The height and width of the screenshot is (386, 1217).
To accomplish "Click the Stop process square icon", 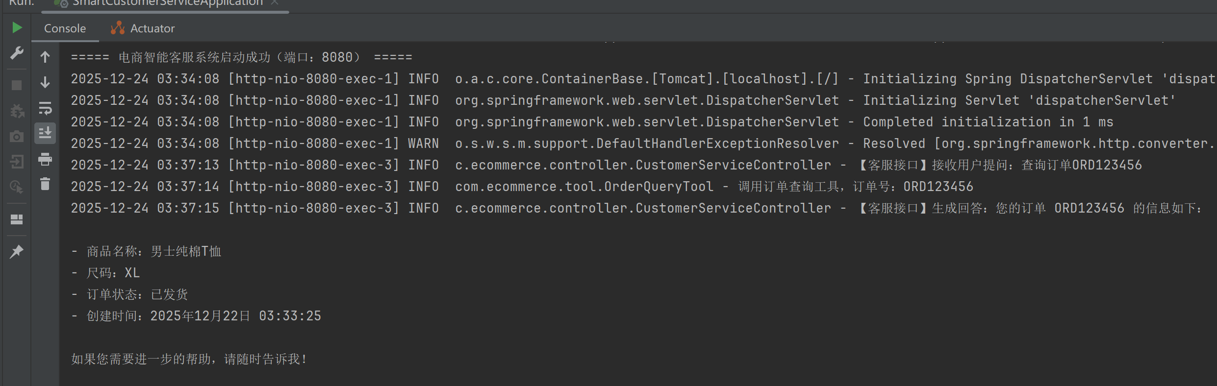I will click(x=17, y=85).
